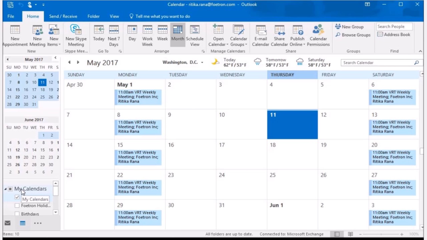Click Reading view status bar icon
427x240 pixels.
point(350,234)
